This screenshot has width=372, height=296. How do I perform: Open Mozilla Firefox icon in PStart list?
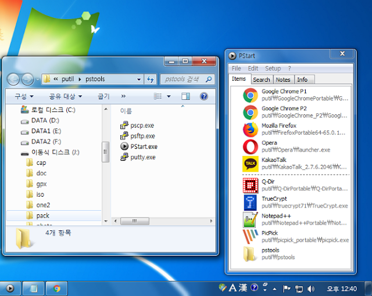251,129
